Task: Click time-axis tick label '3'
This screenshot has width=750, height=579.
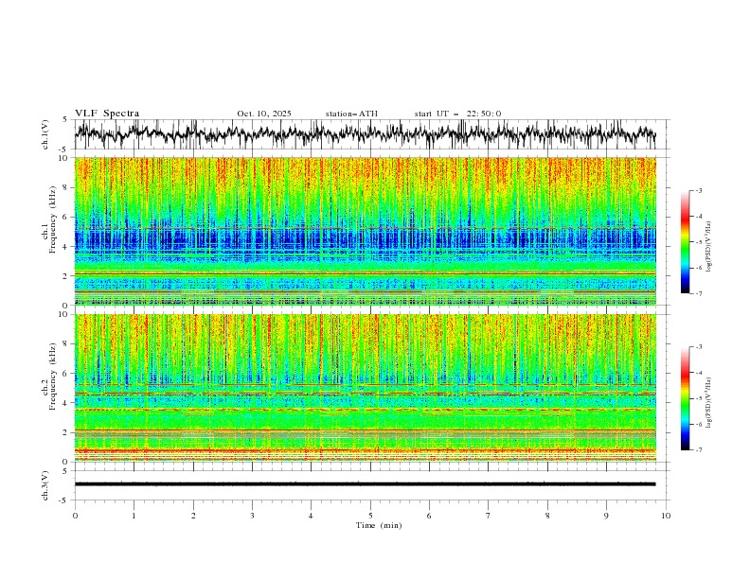Action: (252, 516)
